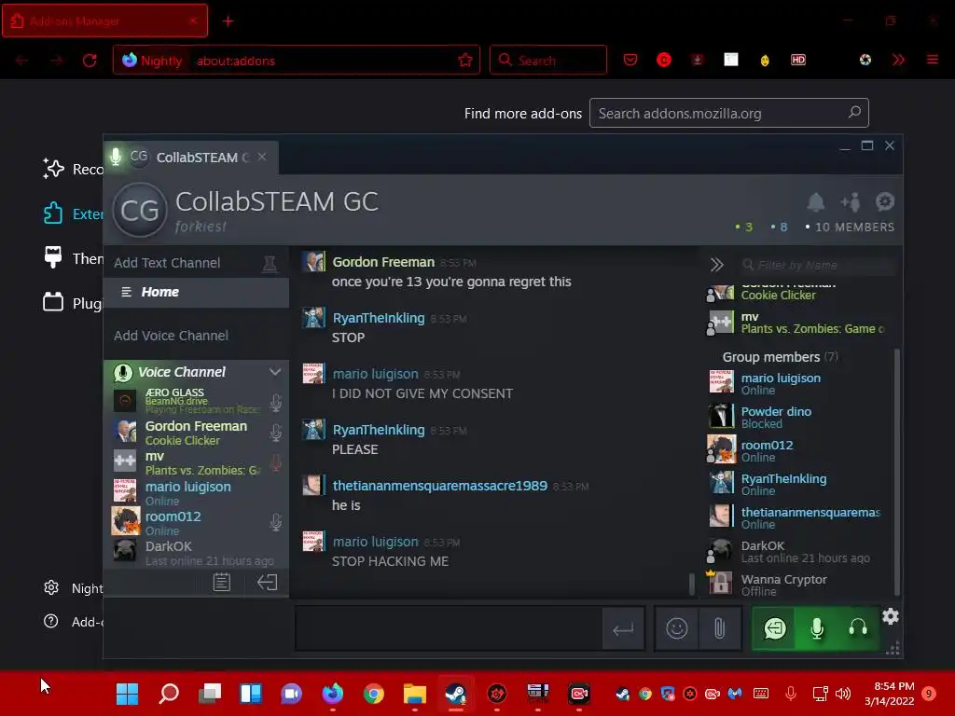This screenshot has width=955, height=716.
Task: Click DarkOK in voice channel list
Action: [x=196, y=552]
